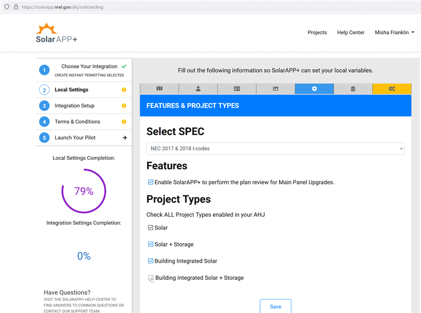The height and width of the screenshot is (313, 421).
Task: Open the Projects nav item
Action: click(x=317, y=33)
